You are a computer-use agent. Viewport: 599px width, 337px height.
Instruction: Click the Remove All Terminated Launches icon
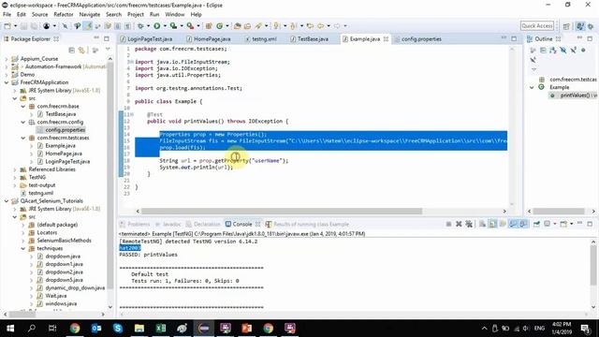[469, 224]
